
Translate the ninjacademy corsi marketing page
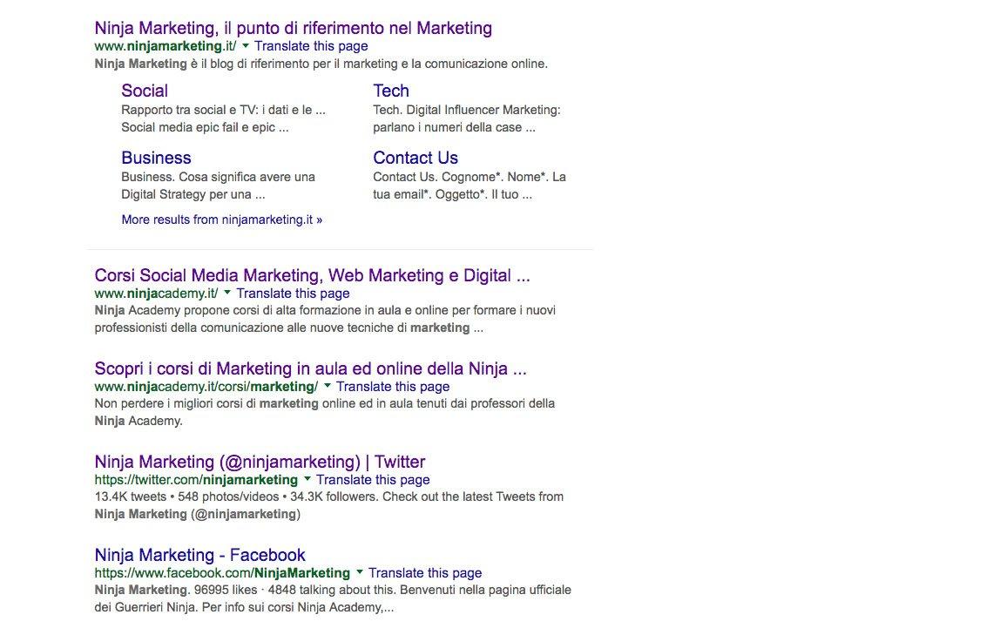393,387
